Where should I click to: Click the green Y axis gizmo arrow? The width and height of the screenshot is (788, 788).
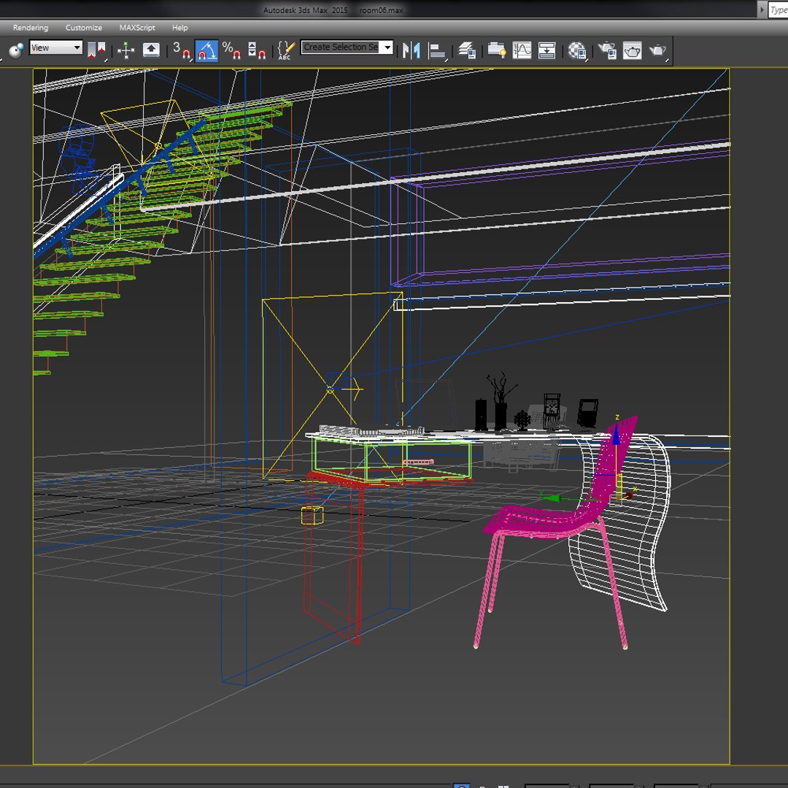click(552, 498)
